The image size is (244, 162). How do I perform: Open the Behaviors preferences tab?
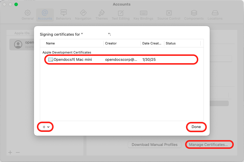pos(64,15)
